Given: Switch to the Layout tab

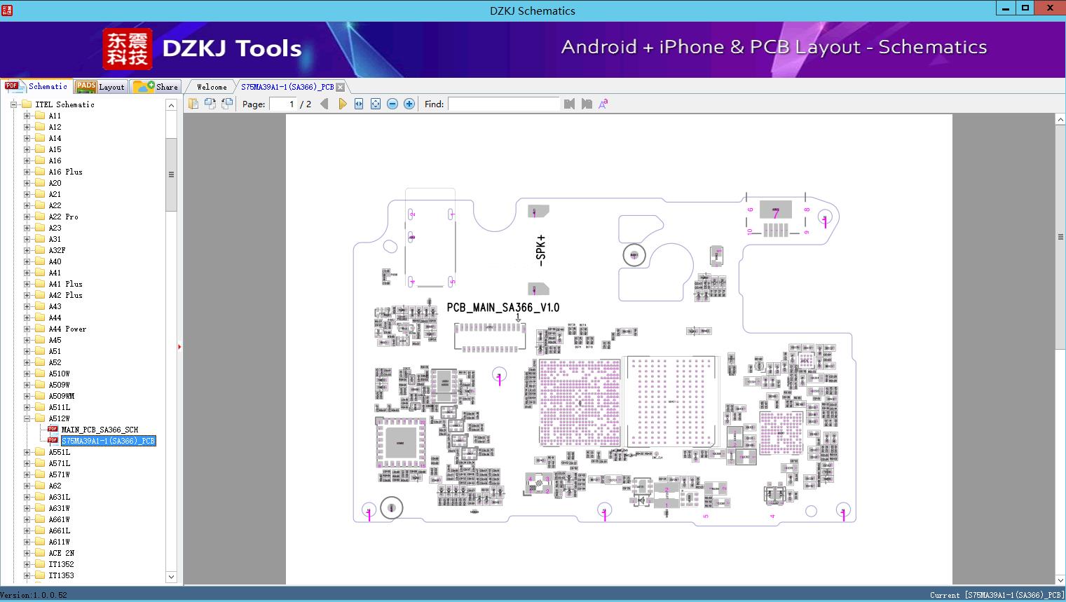Looking at the screenshot, I should click(100, 87).
